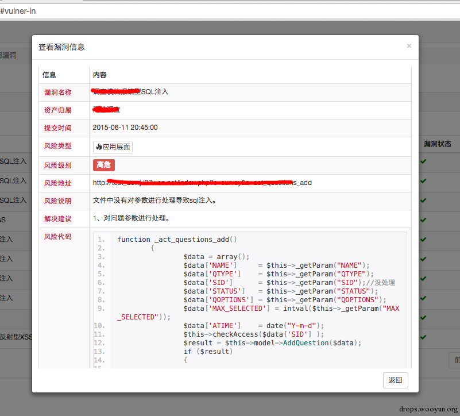
Task: Click AddQuestion in code line 12
Action: [x=306, y=343]
